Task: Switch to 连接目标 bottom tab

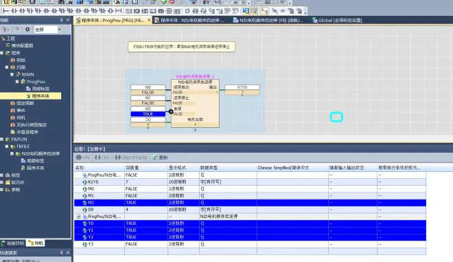Action: tap(13, 243)
